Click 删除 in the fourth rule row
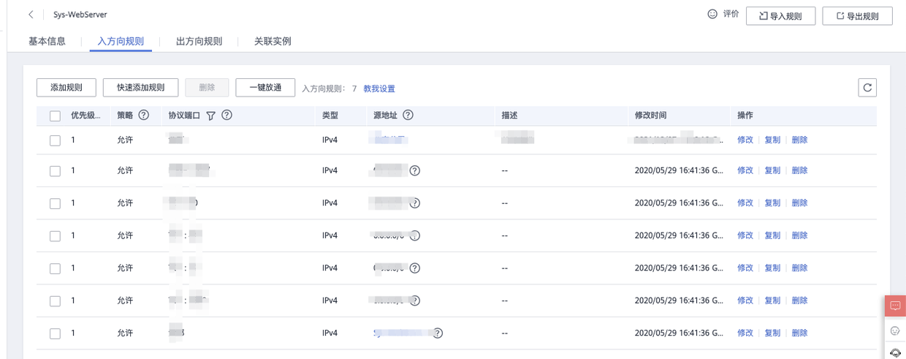 pos(799,235)
